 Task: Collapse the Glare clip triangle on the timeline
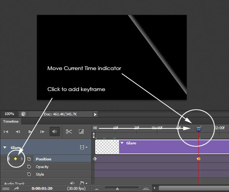[x=122, y=143]
